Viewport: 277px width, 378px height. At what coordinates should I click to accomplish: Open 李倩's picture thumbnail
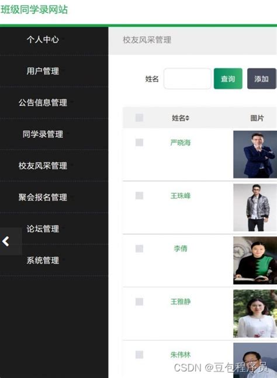255,261
